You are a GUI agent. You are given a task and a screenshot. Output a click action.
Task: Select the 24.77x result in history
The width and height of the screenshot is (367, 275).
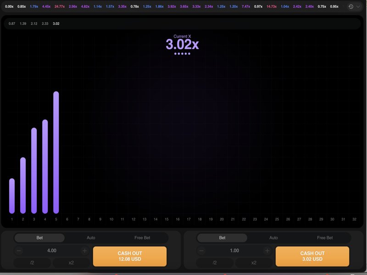coord(60,6)
